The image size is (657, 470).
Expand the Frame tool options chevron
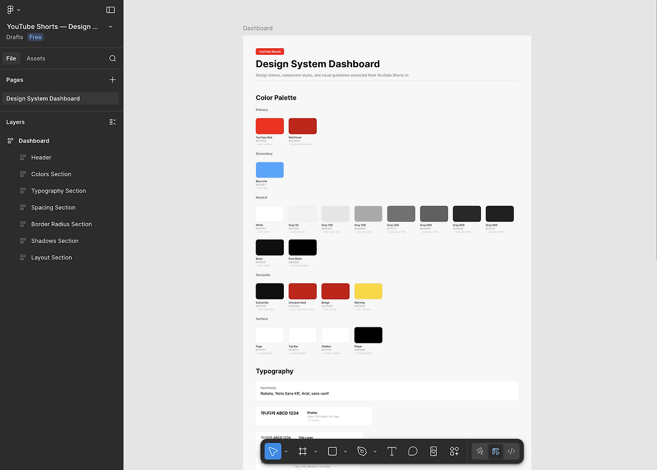[x=316, y=452]
